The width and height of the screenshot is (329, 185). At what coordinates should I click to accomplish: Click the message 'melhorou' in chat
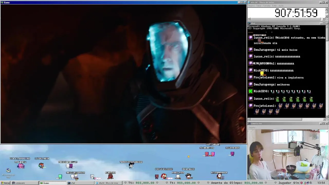click(283, 84)
